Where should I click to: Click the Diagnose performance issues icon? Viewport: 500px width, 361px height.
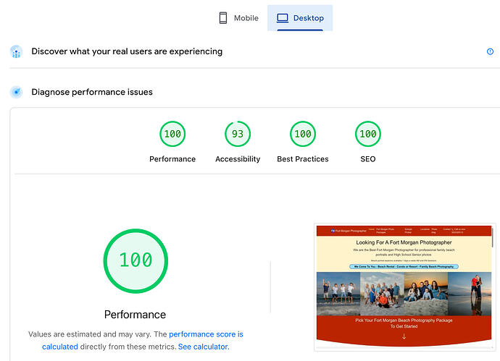[16, 92]
